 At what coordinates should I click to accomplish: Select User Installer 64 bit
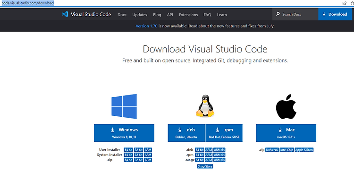coord(128,150)
